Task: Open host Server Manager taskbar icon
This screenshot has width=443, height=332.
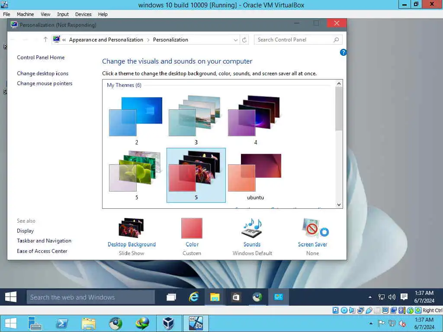Action: coord(35,323)
